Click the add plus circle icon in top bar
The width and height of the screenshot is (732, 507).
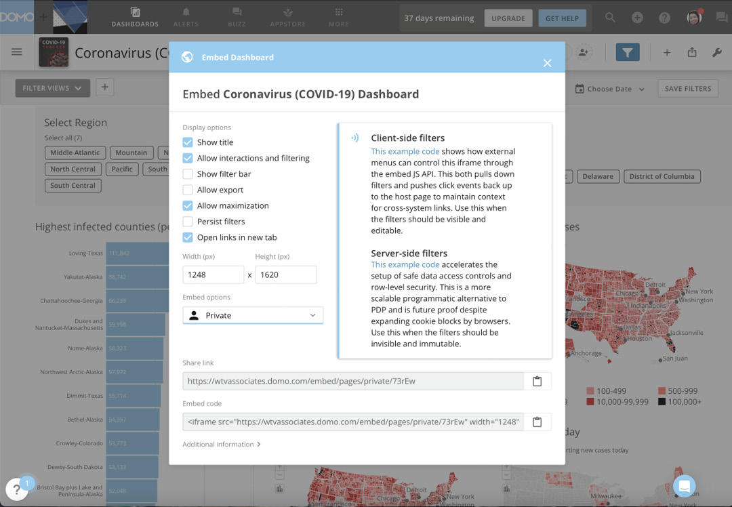(x=637, y=18)
